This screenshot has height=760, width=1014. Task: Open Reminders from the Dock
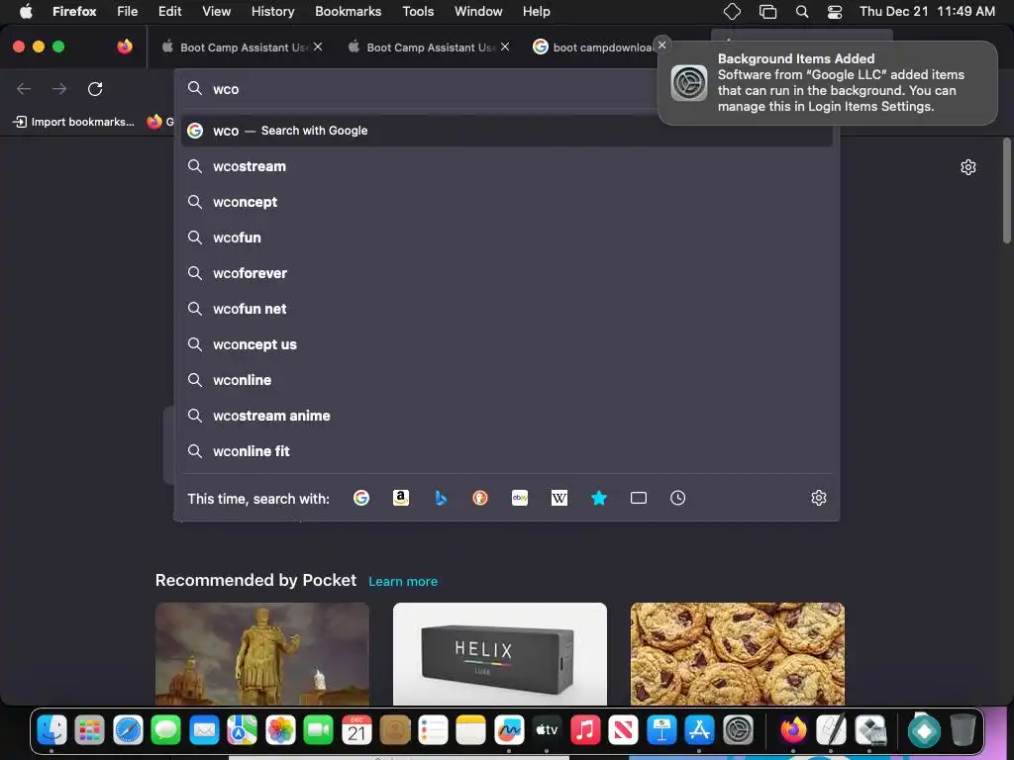pos(433,730)
